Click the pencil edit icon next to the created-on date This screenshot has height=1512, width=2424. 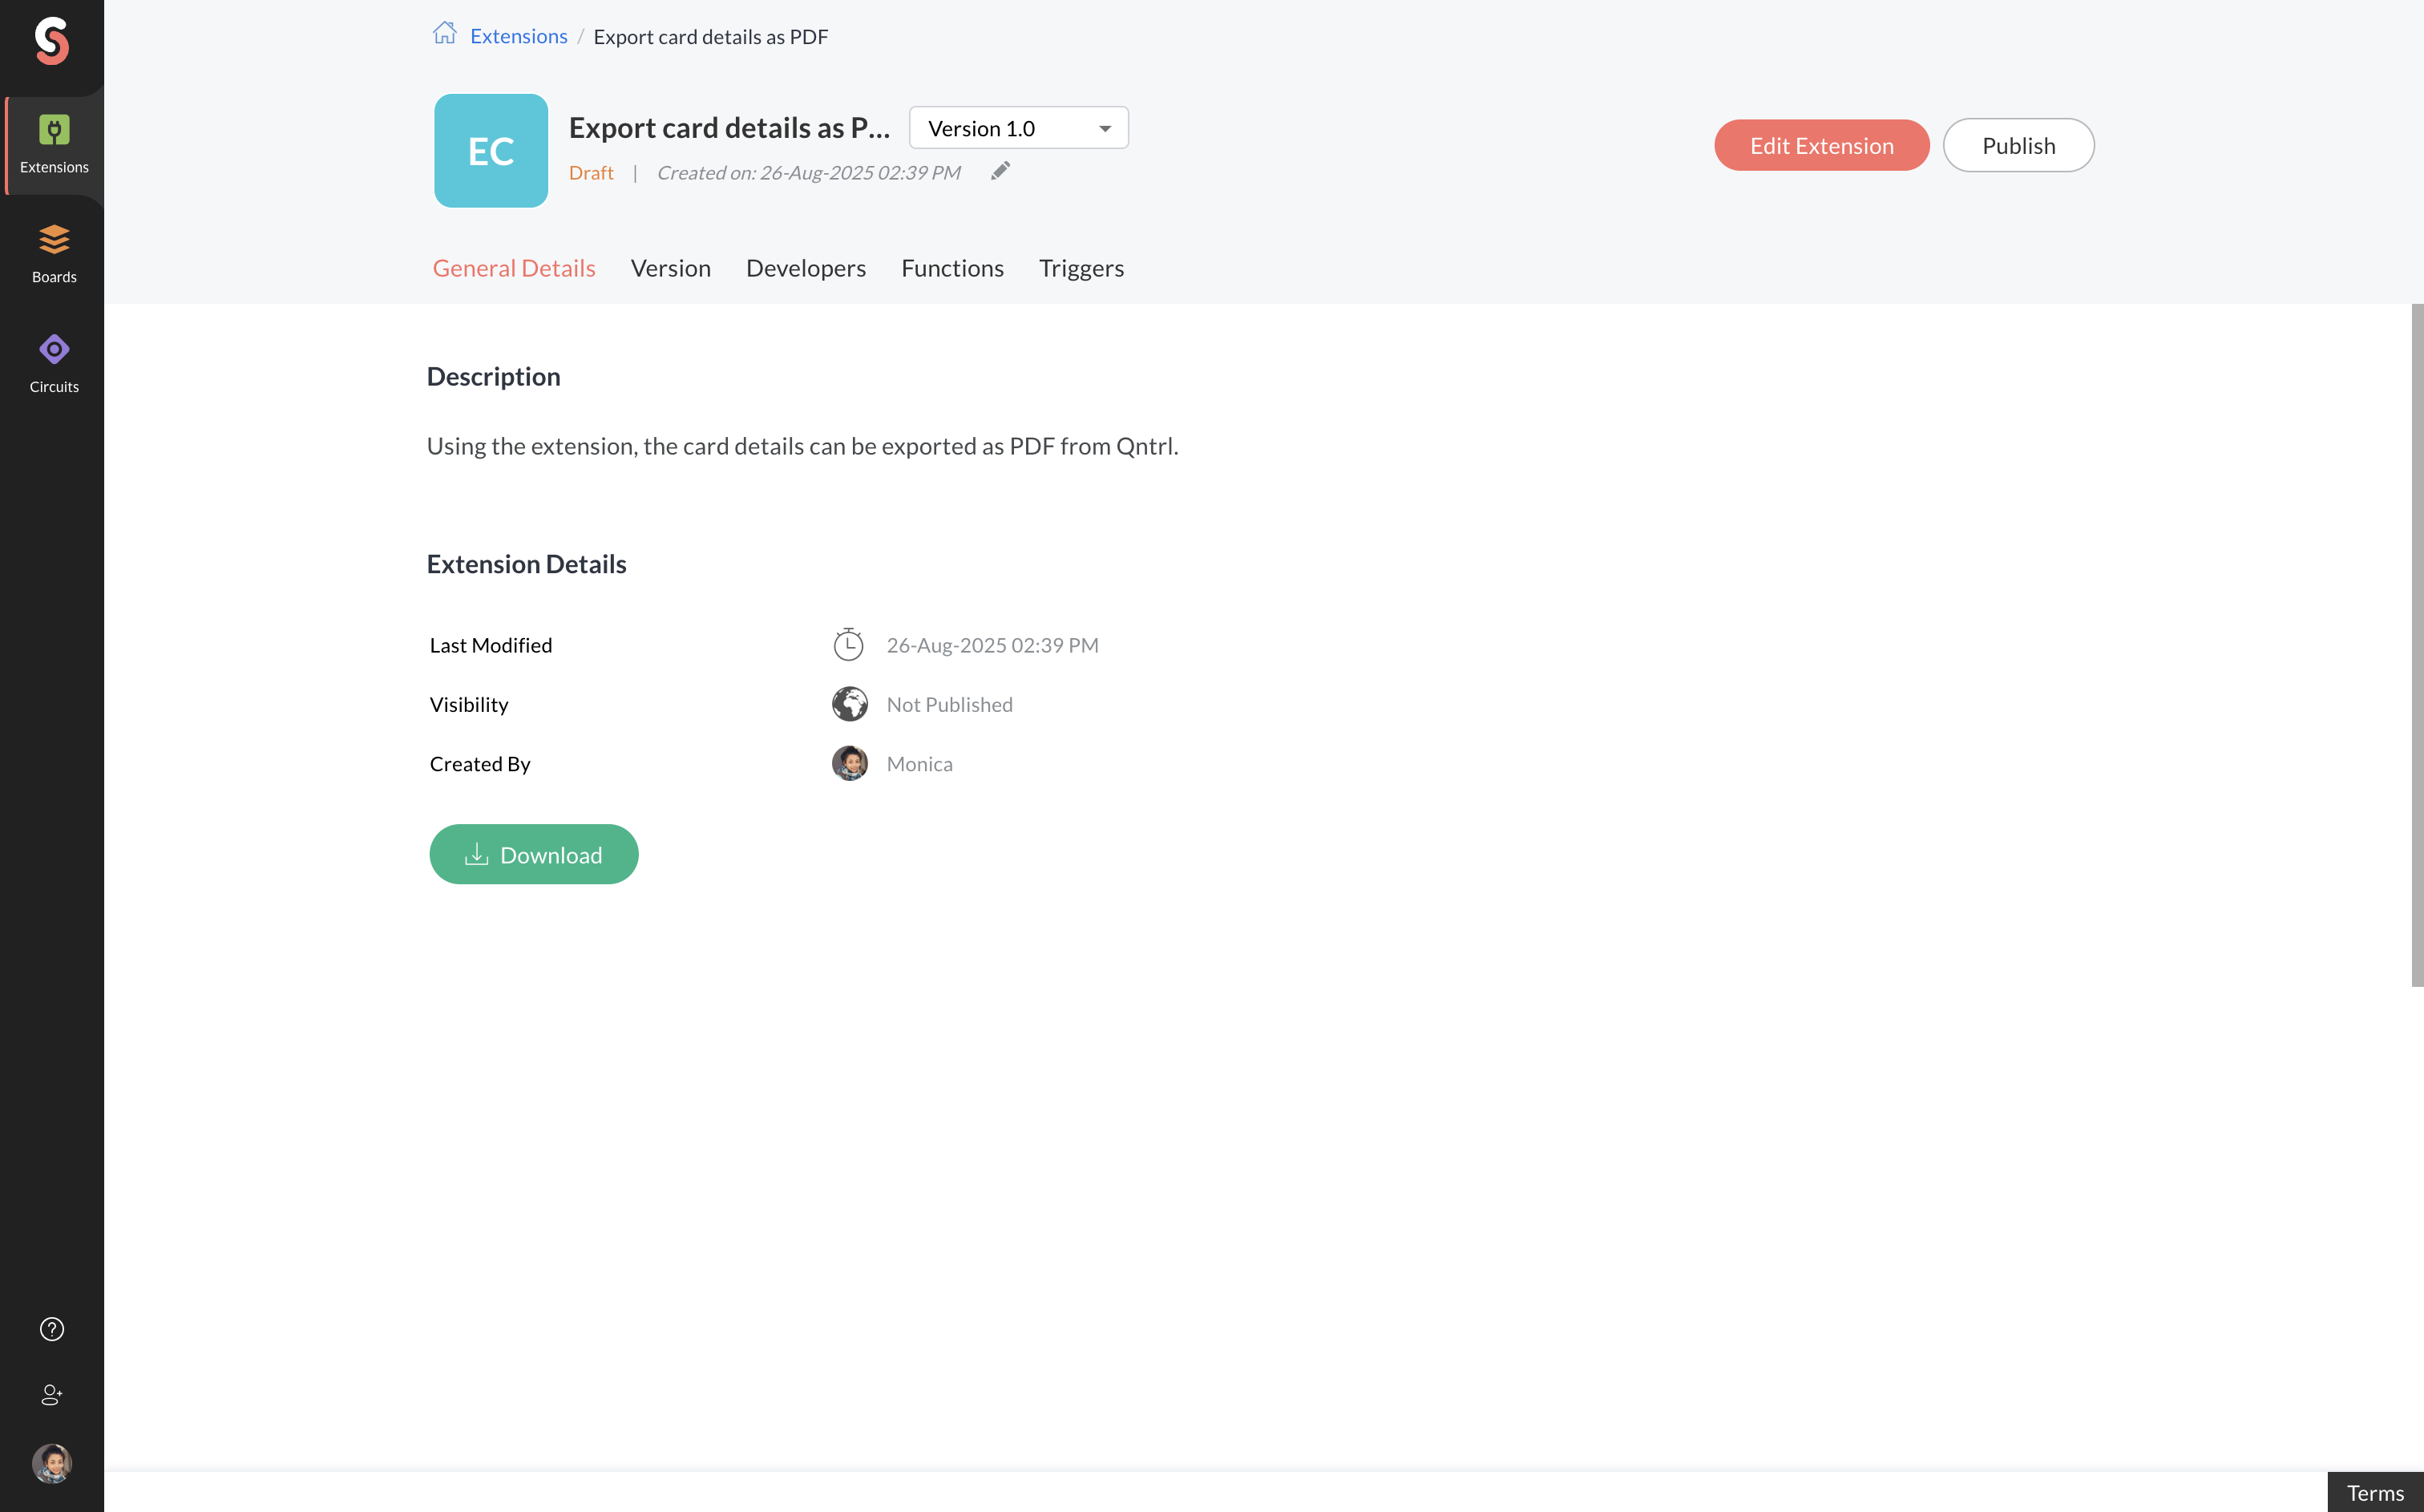tap(1000, 171)
